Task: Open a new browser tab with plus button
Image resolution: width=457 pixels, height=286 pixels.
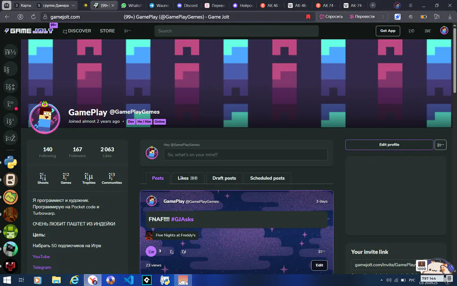Action: (373, 5)
